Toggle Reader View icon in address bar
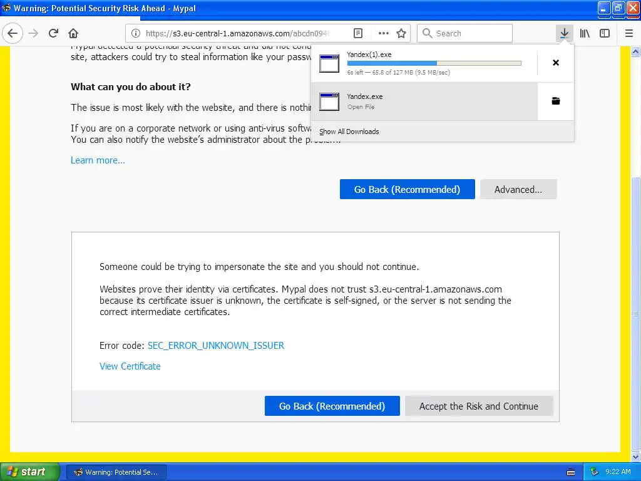641x481 pixels. point(357,33)
